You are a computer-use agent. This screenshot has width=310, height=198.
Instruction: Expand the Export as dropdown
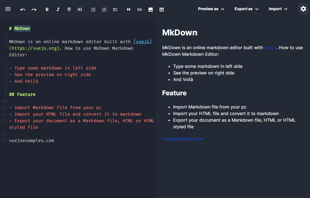[x=246, y=9]
